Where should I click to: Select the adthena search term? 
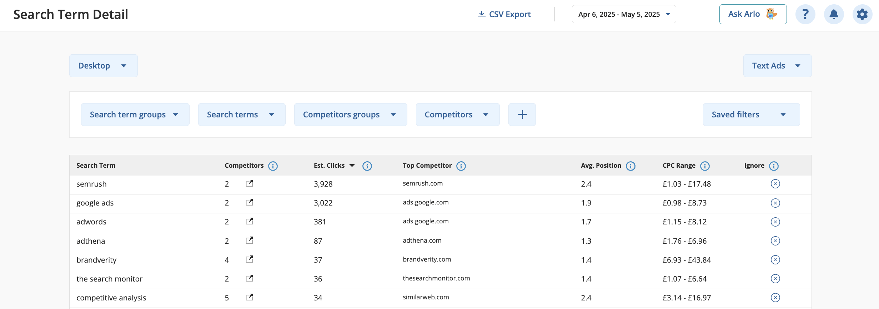coord(91,241)
